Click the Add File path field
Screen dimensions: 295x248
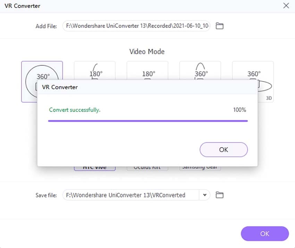(136, 26)
